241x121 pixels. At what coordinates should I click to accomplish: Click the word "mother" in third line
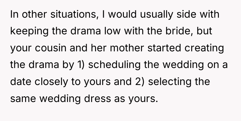tap(127, 48)
